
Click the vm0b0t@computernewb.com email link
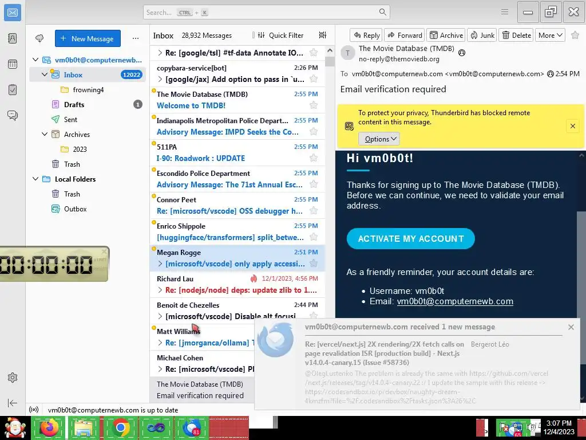(455, 301)
